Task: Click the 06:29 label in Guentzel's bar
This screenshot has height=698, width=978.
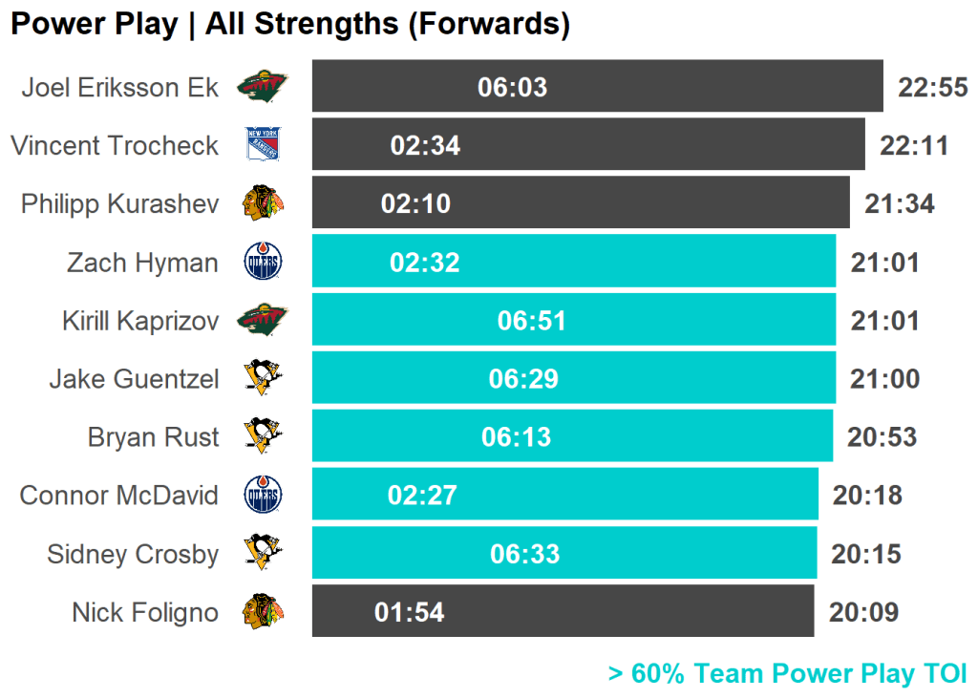Action: [x=523, y=379]
